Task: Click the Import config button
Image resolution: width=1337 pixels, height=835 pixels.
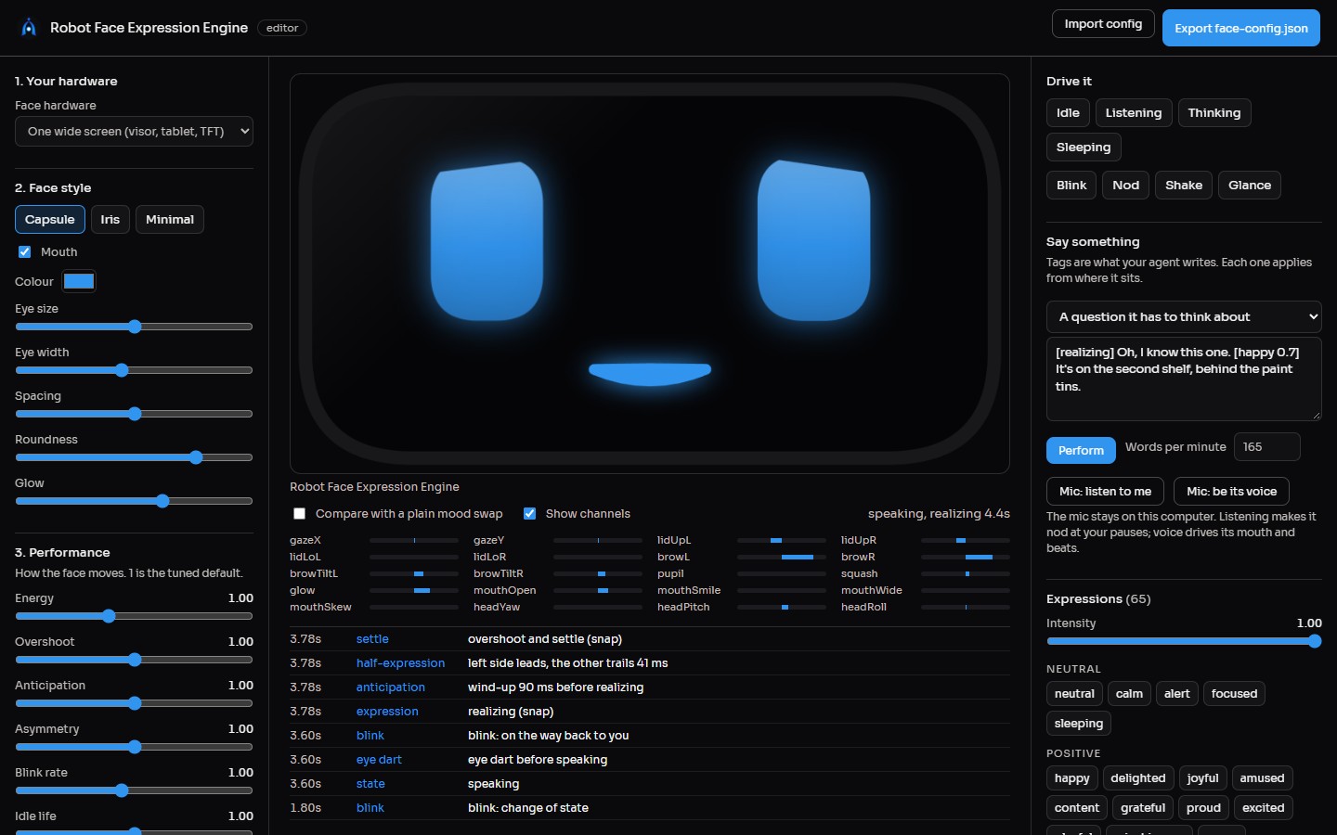Action: tap(1103, 24)
